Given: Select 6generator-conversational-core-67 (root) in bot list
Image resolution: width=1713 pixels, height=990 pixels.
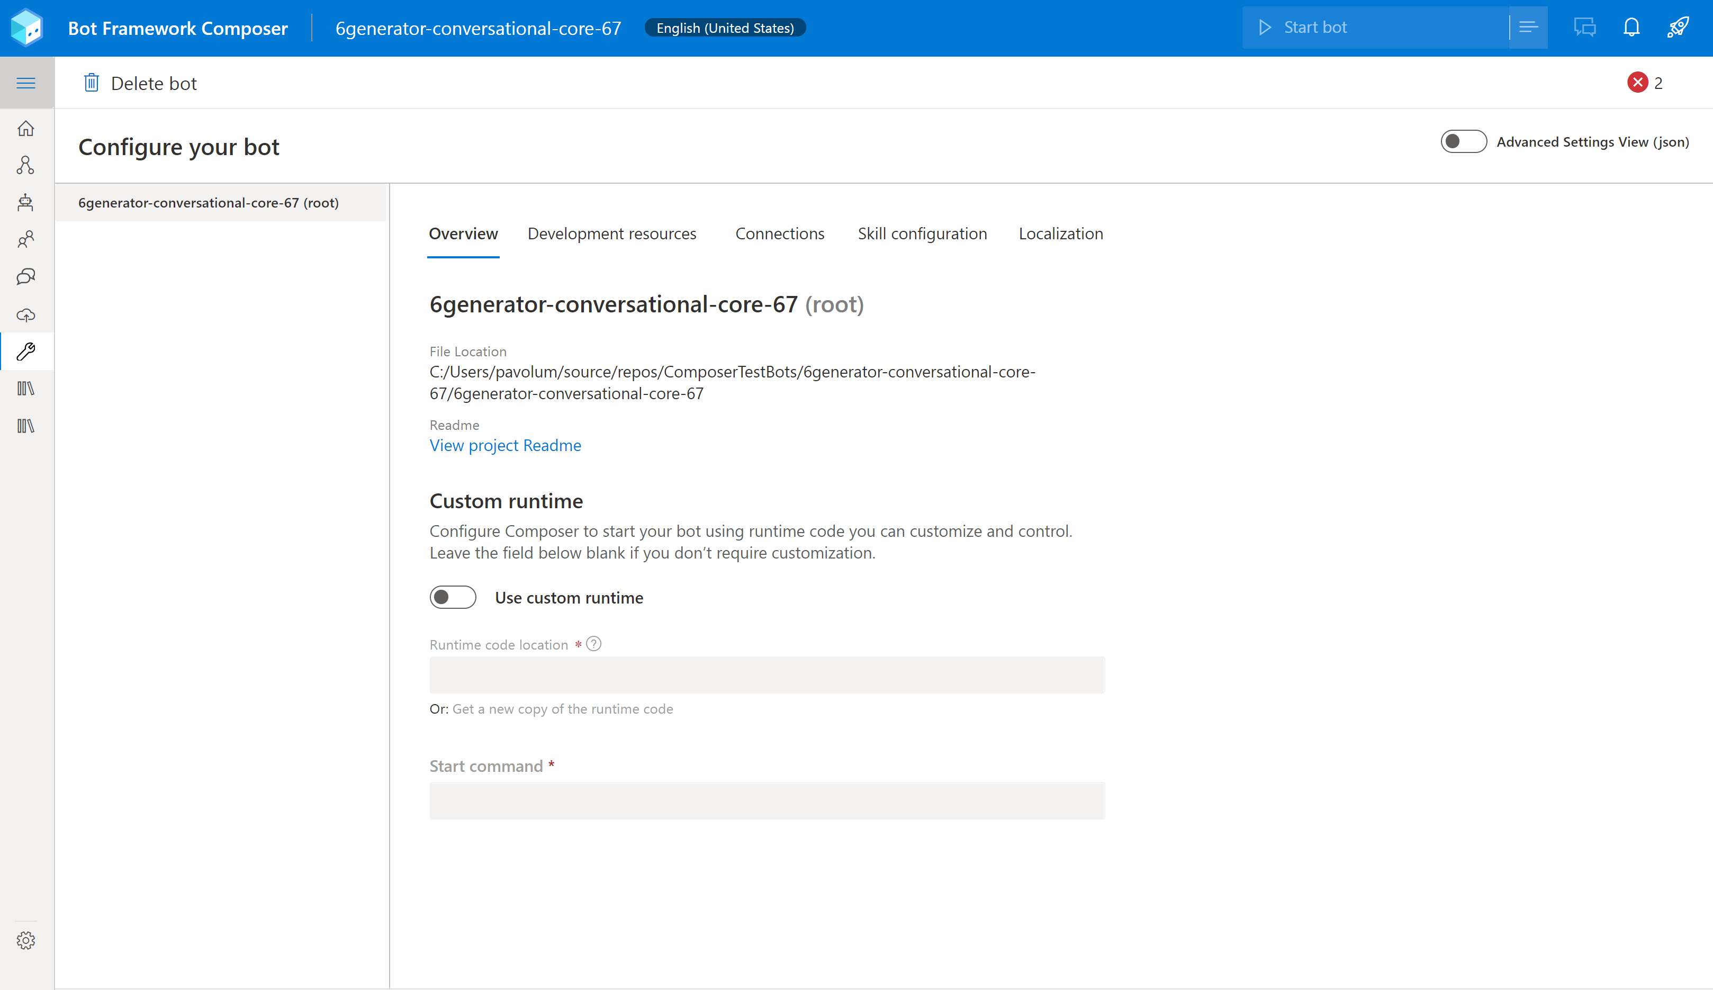Looking at the screenshot, I should 208,203.
